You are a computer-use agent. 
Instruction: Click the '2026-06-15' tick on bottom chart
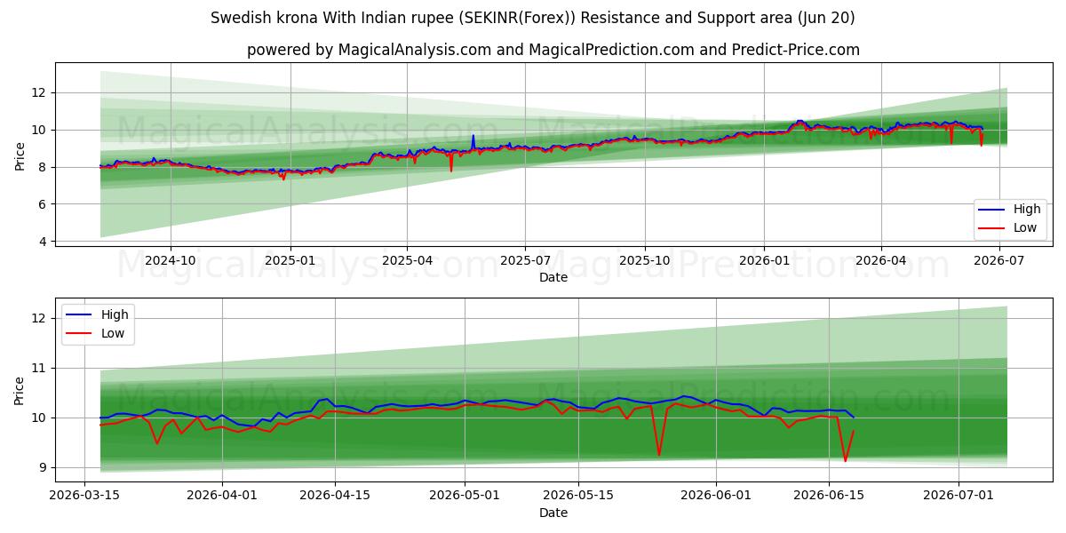coord(830,497)
